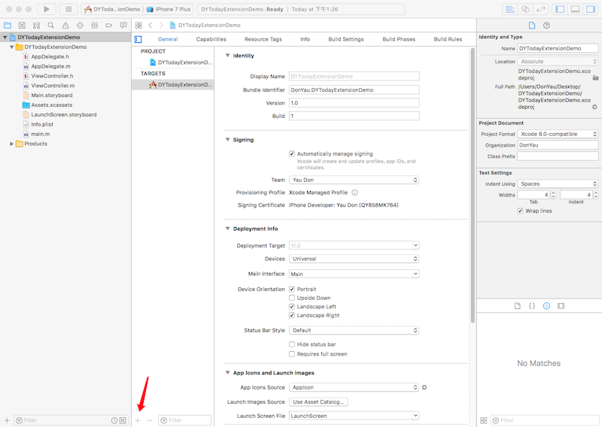Open the debug navigator
Image resolution: width=602 pixels, height=427 pixels.
pos(95,26)
